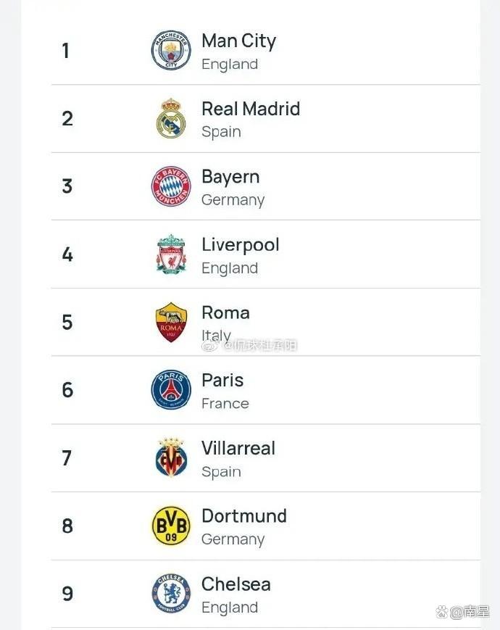The image size is (500, 630).
Task: Click rank number 1
Action: click(x=66, y=51)
